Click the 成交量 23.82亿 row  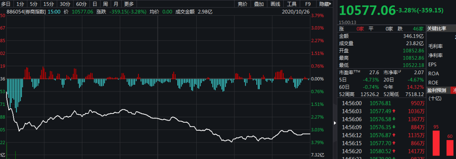point(381,43)
